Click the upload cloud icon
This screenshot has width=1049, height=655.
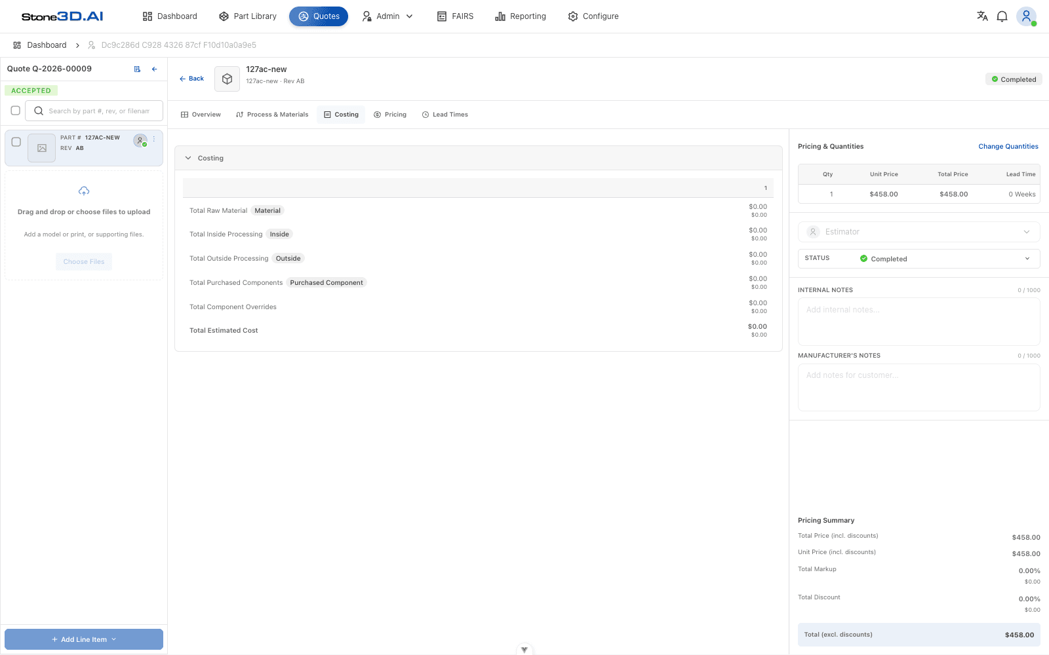coord(84,191)
